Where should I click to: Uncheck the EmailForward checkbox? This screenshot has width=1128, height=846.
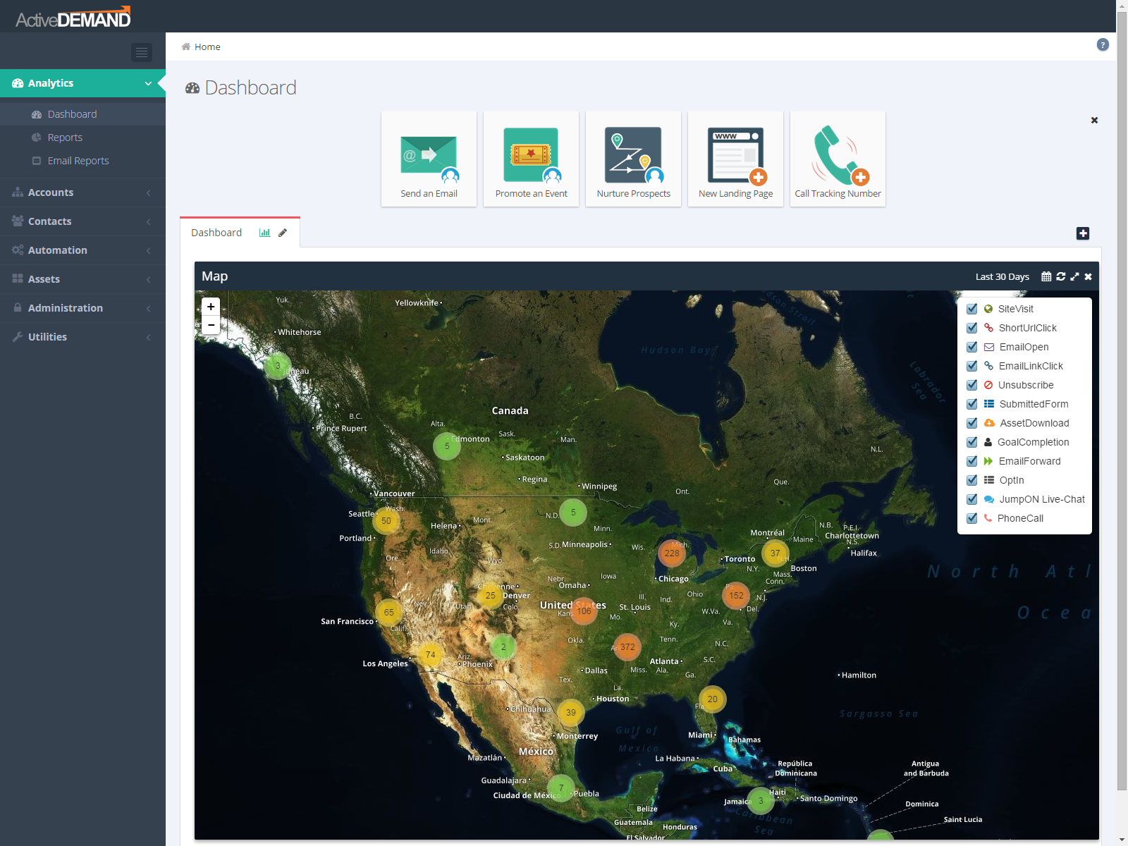(x=971, y=461)
